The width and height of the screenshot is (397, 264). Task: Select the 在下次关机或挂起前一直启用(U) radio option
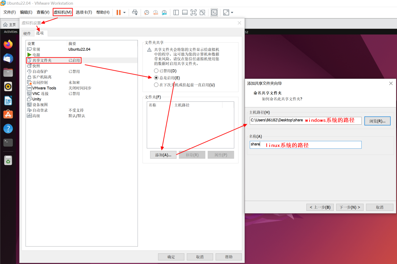pyautogui.click(x=156, y=85)
